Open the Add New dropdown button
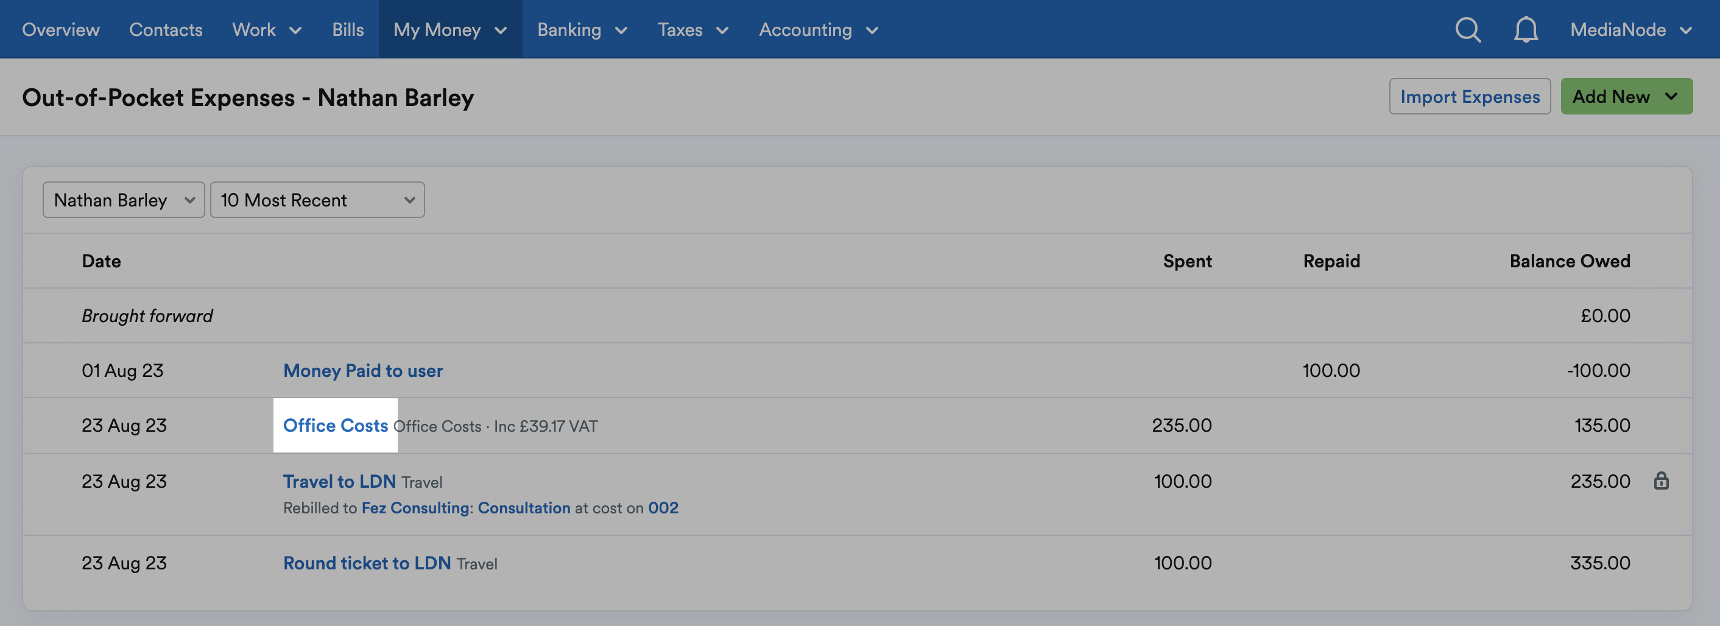Viewport: 1720px width, 626px height. 1626,96
